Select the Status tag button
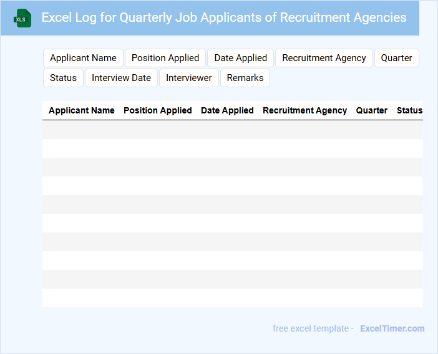Viewport: 438px width, 354px height. (x=64, y=78)
